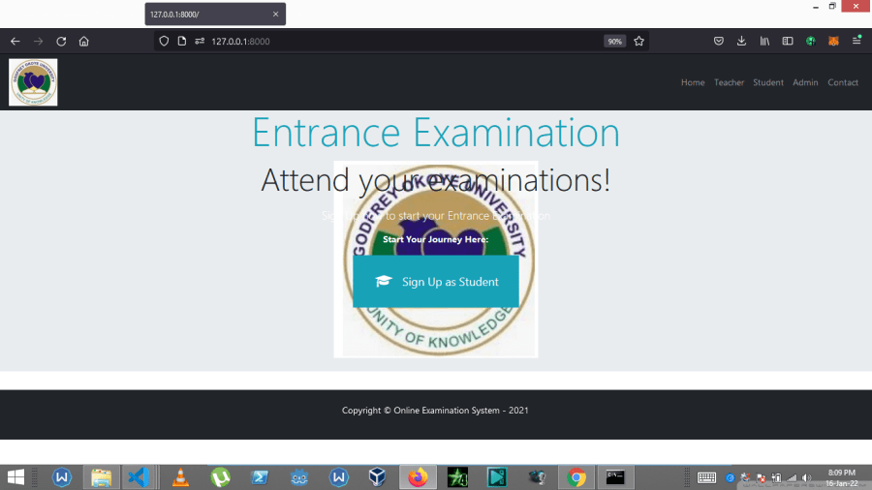Click the shield tracking protection icon

[x=164, y=41]
